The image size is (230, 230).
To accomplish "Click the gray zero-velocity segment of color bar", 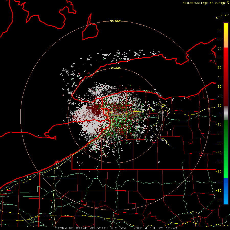I will (226, 114).
